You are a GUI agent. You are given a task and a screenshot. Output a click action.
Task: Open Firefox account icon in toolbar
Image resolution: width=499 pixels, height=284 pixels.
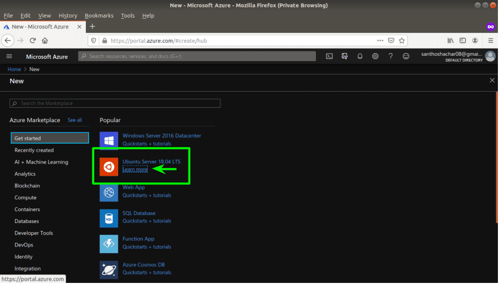coord(475,41)
